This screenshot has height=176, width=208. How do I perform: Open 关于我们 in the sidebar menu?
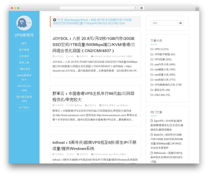pos(24,107)
